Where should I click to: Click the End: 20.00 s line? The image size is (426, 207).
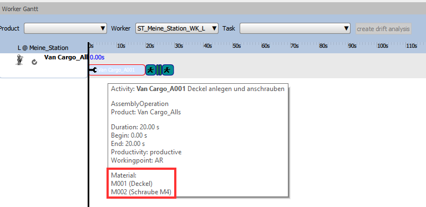point(128,143)
